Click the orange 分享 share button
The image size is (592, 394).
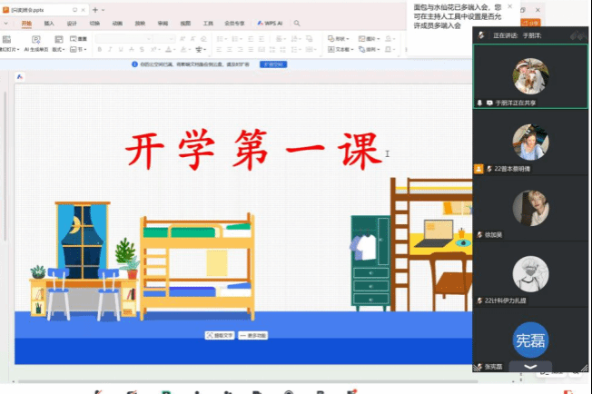coord(533,23)
